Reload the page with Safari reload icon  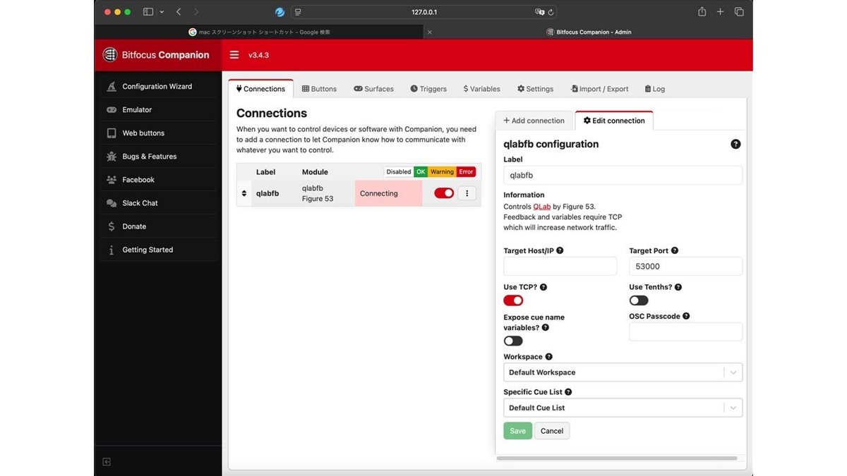[x=551, y=12]
